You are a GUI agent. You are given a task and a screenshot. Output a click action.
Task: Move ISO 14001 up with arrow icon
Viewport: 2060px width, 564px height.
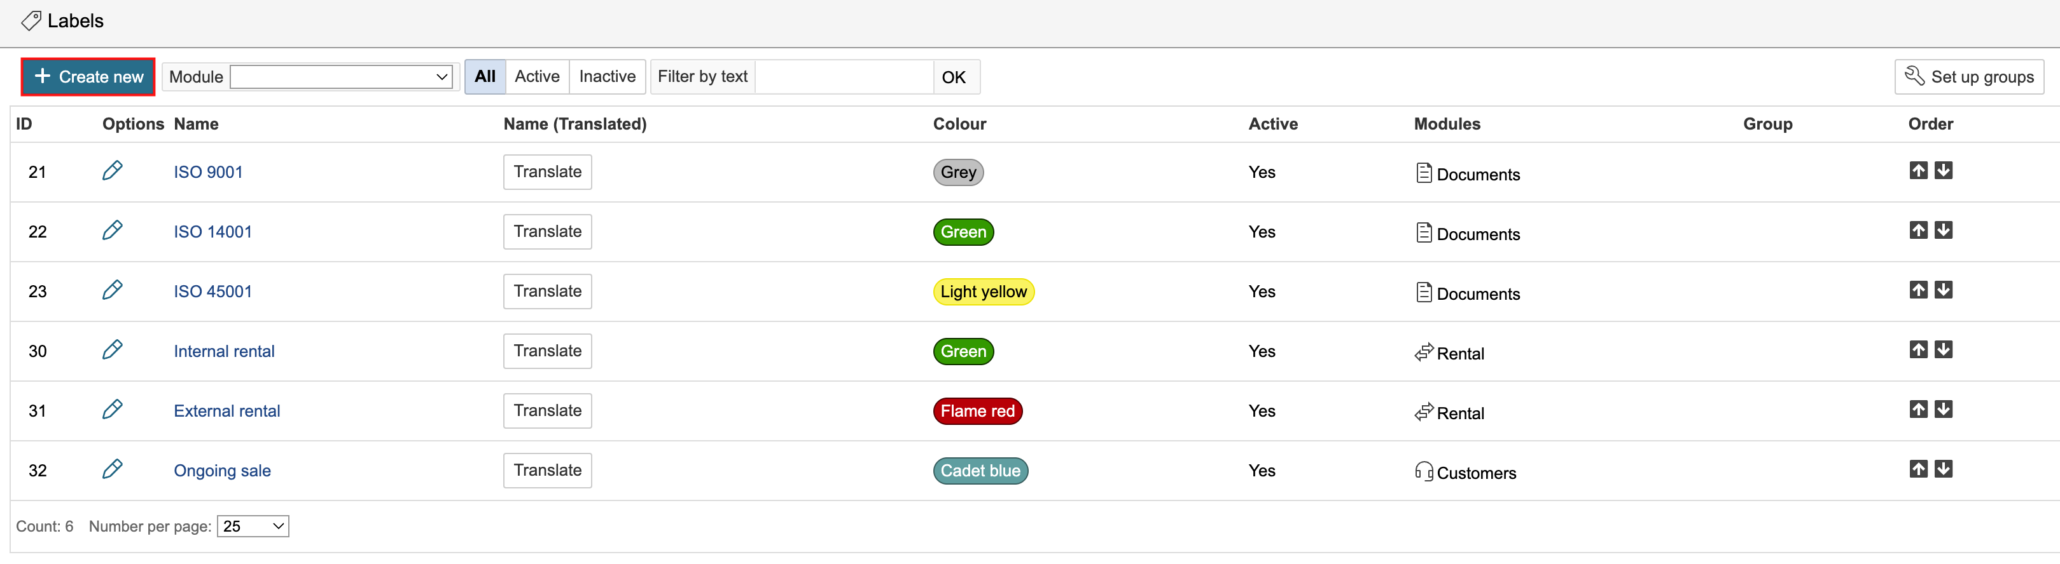(1917, 231)
